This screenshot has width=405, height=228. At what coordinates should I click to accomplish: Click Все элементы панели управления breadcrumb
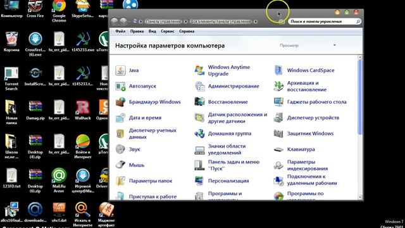[221, 22]
